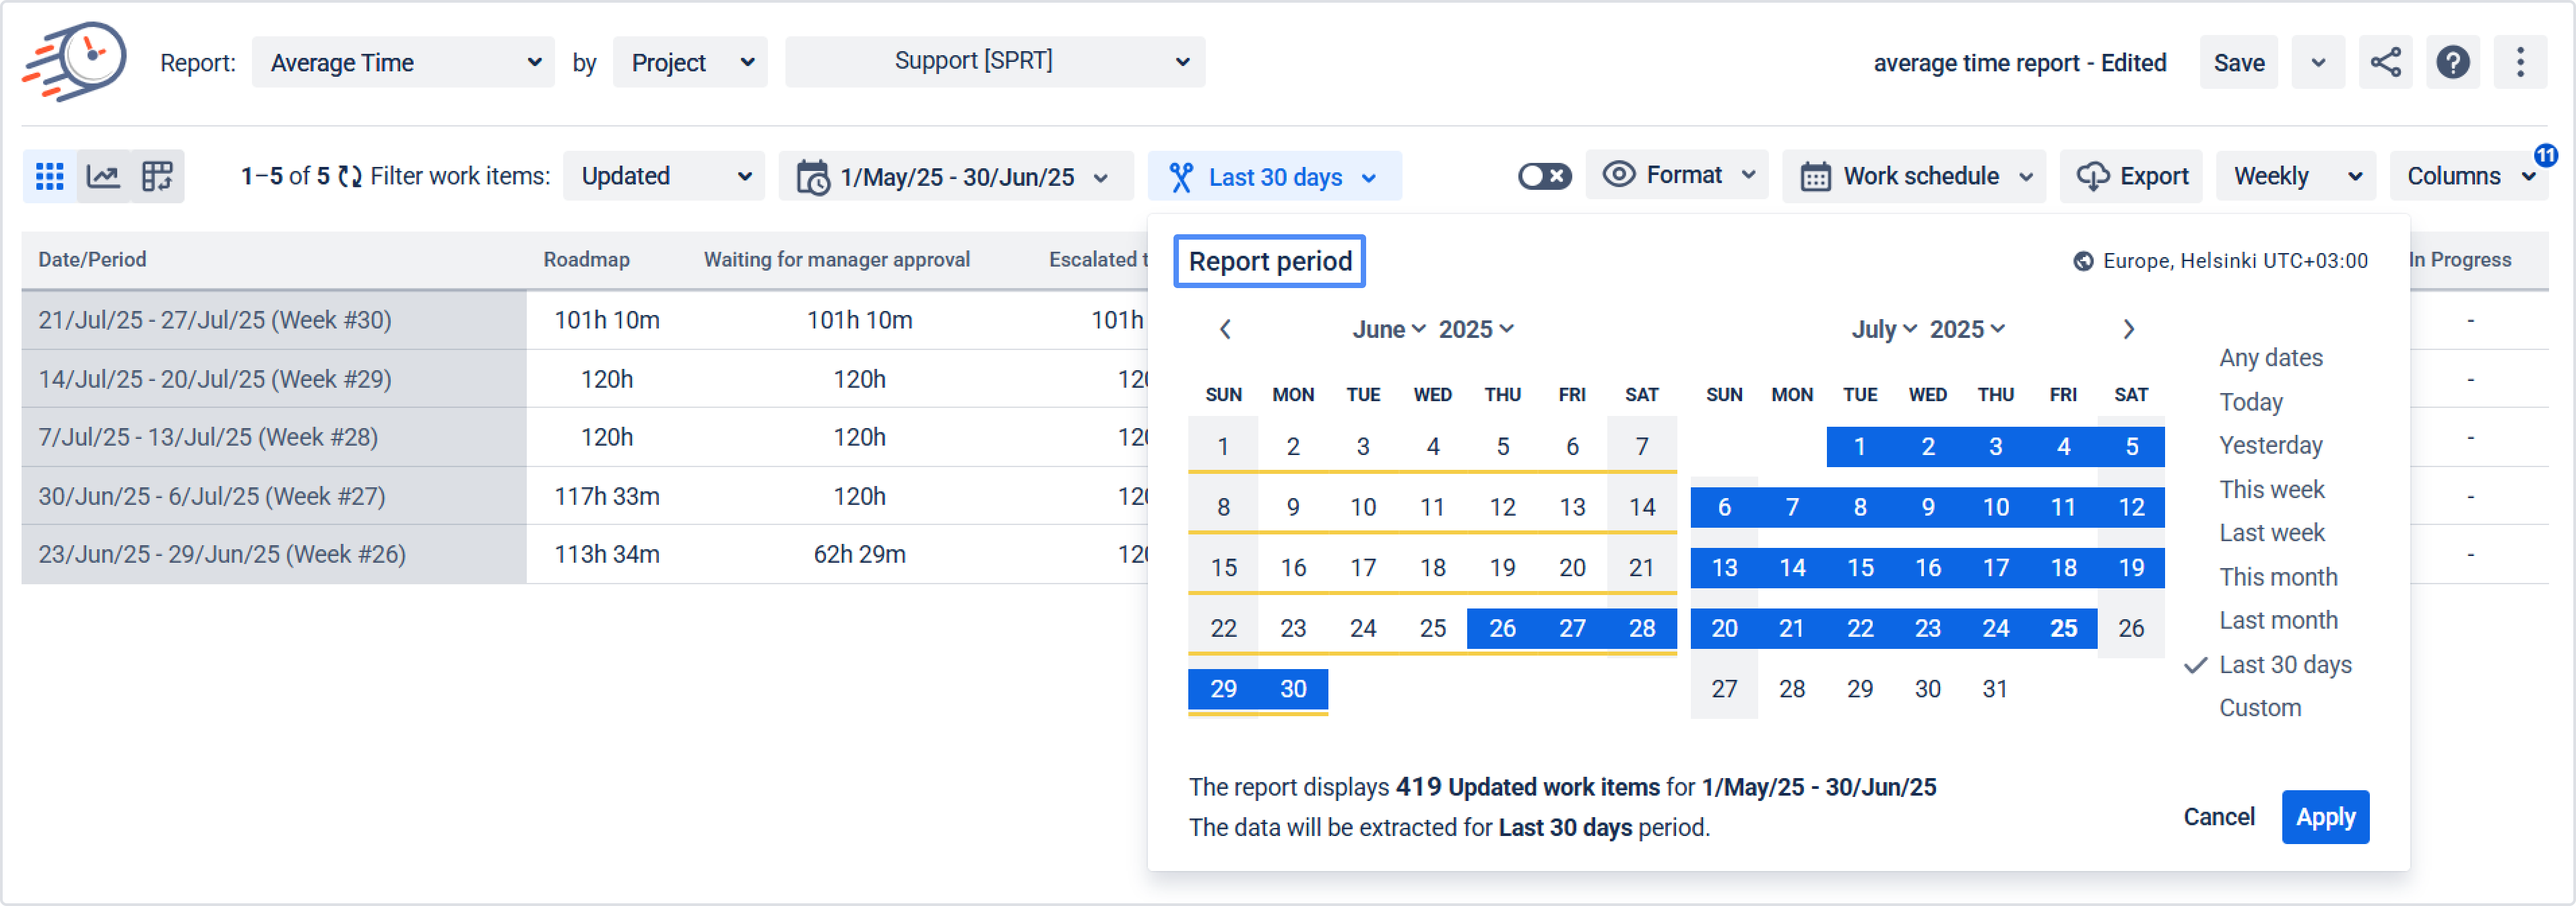This screenshot has height=906, width=2576.
Task: Click the Apply button
Action: click(x=2325, y=817)
